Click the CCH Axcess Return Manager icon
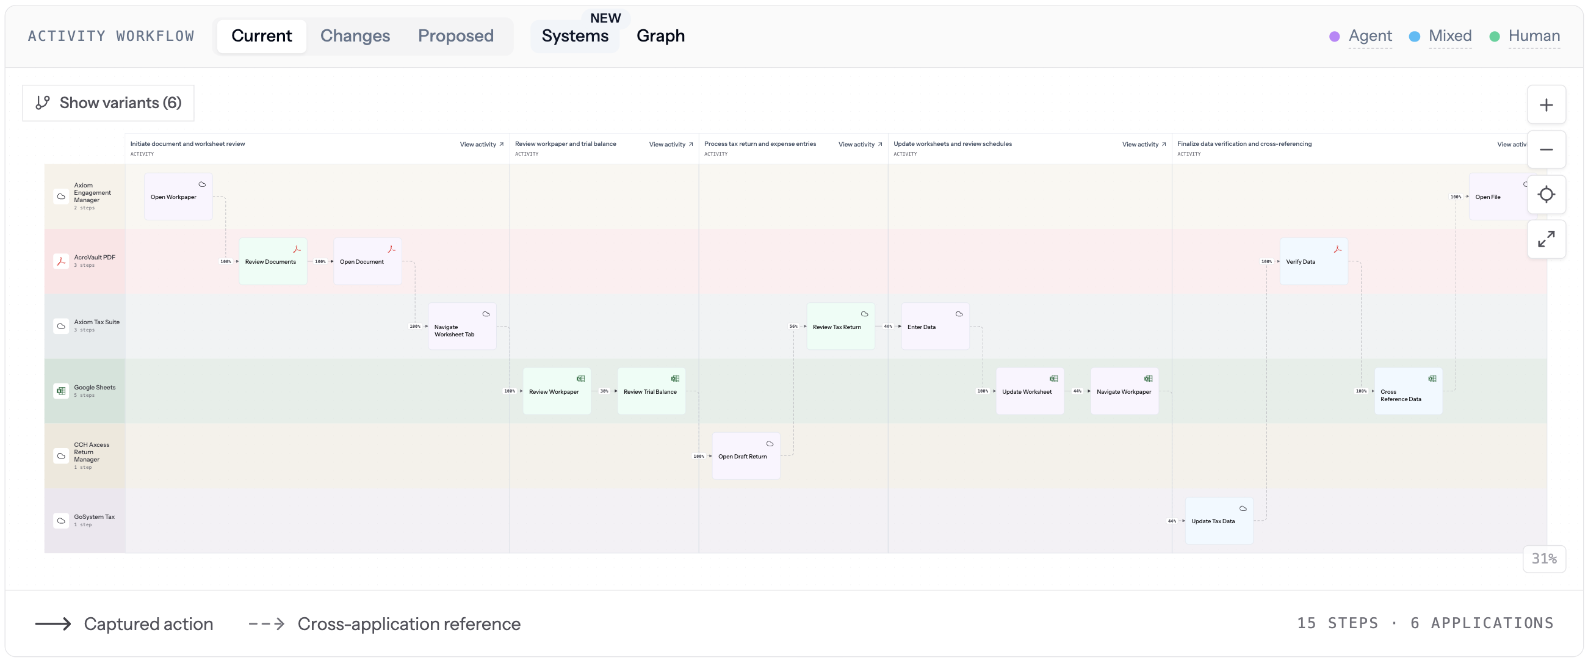Screen dimensions: 1588x663 coord(61,456)
